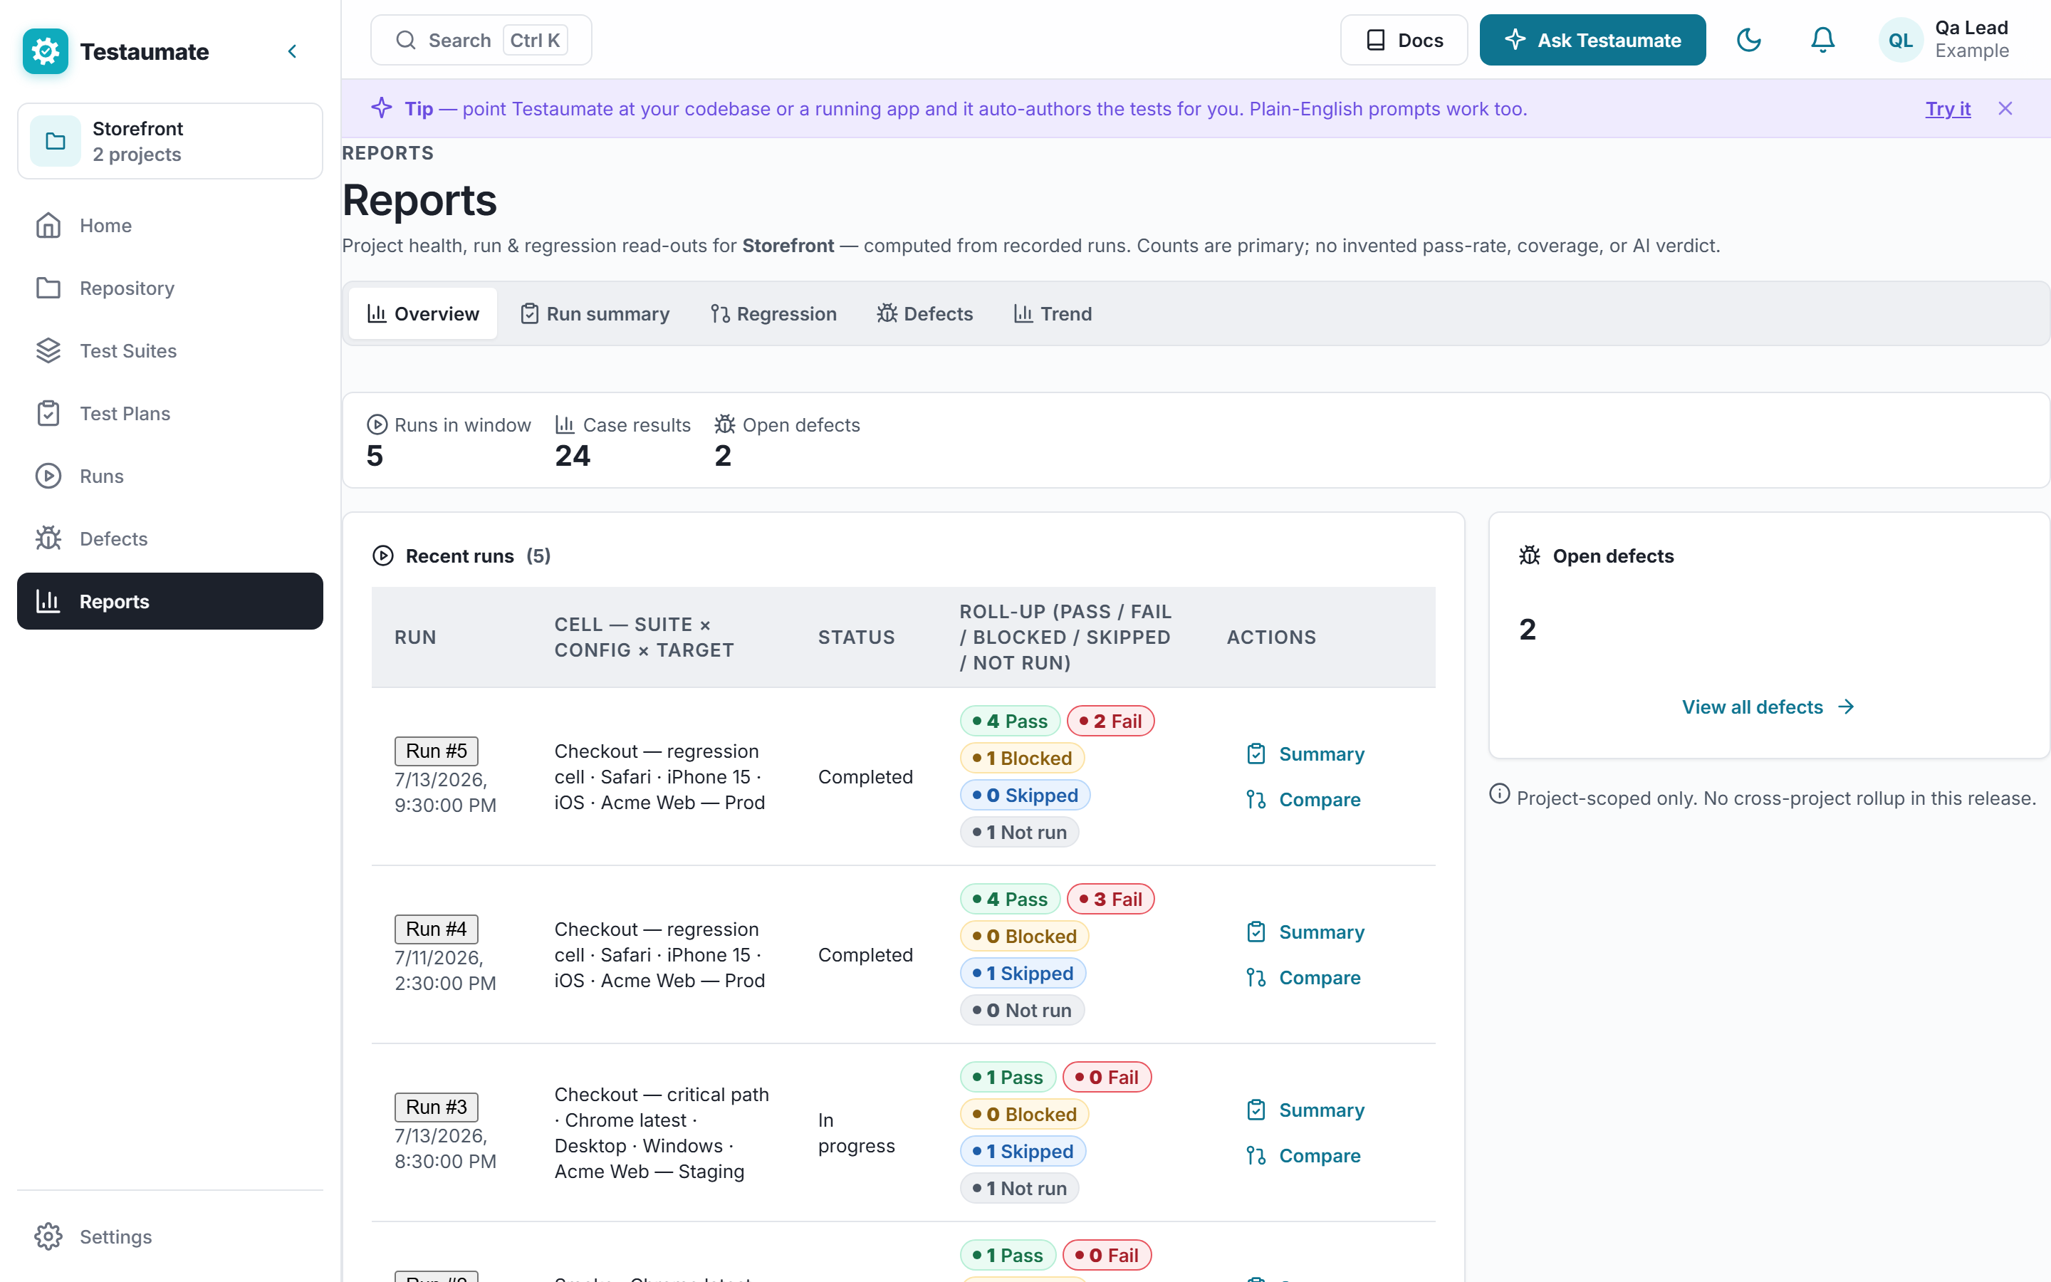The image size is (2051, 1282).
Task: Click the Try it link in the tip banner
Action: coord(1948,108)
